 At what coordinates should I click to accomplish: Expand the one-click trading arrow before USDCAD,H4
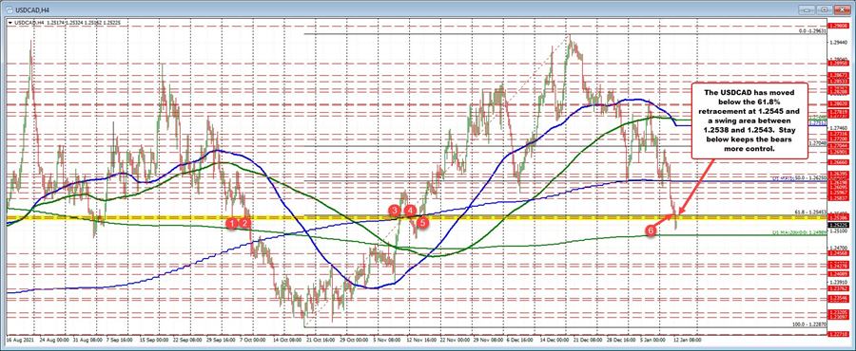click(x=10, y=23)
